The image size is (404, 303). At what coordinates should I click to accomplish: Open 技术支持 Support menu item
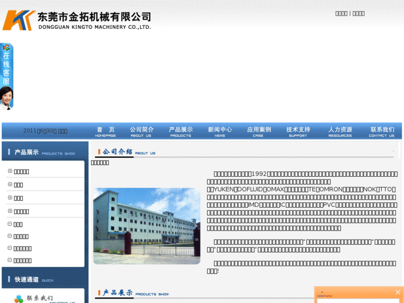pos(298,132)
